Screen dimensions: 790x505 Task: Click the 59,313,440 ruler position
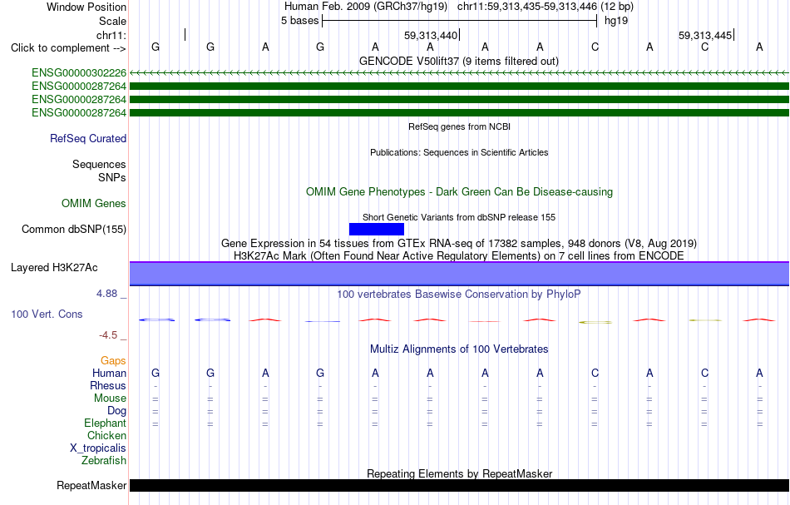click(431, 35)
